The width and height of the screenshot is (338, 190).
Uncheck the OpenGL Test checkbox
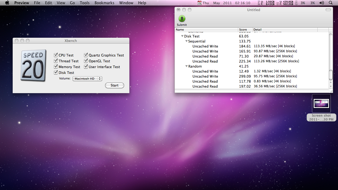point(86,61)
